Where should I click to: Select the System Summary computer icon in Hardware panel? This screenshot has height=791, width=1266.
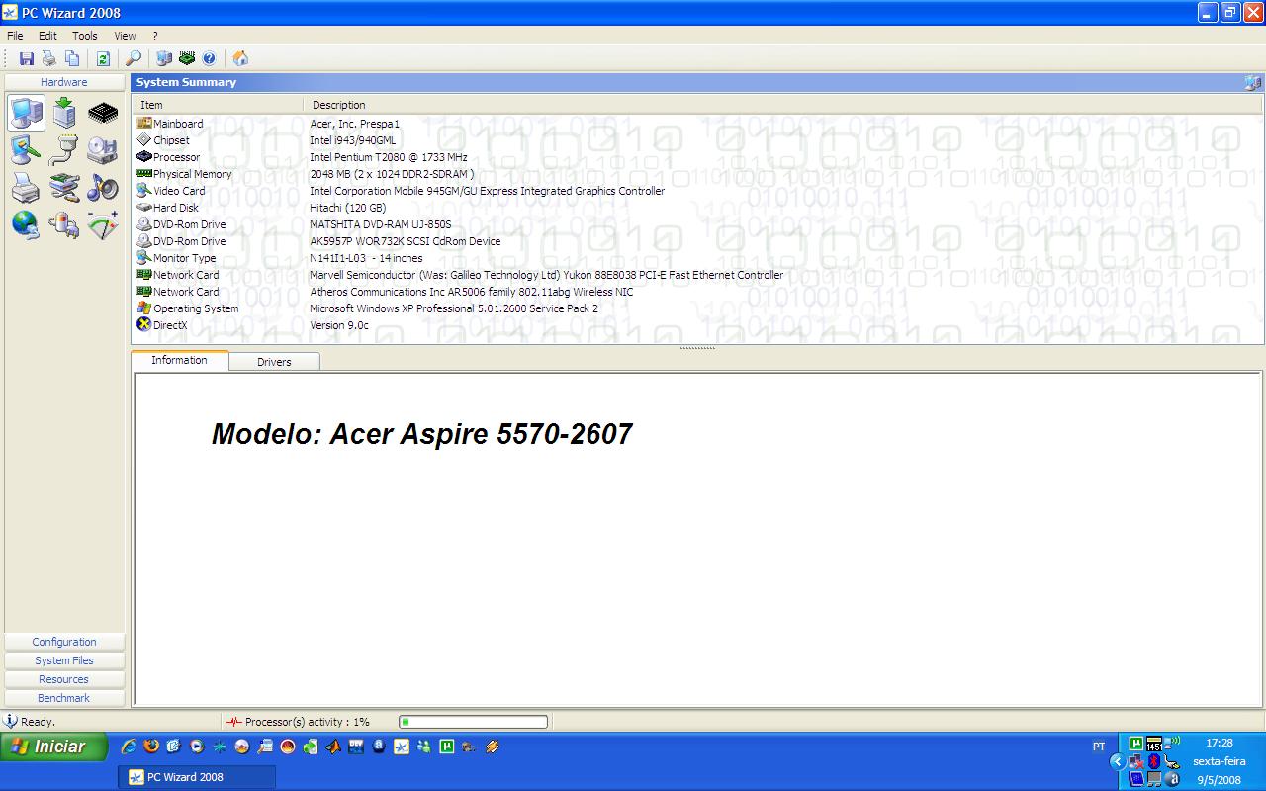click(27, 113)
